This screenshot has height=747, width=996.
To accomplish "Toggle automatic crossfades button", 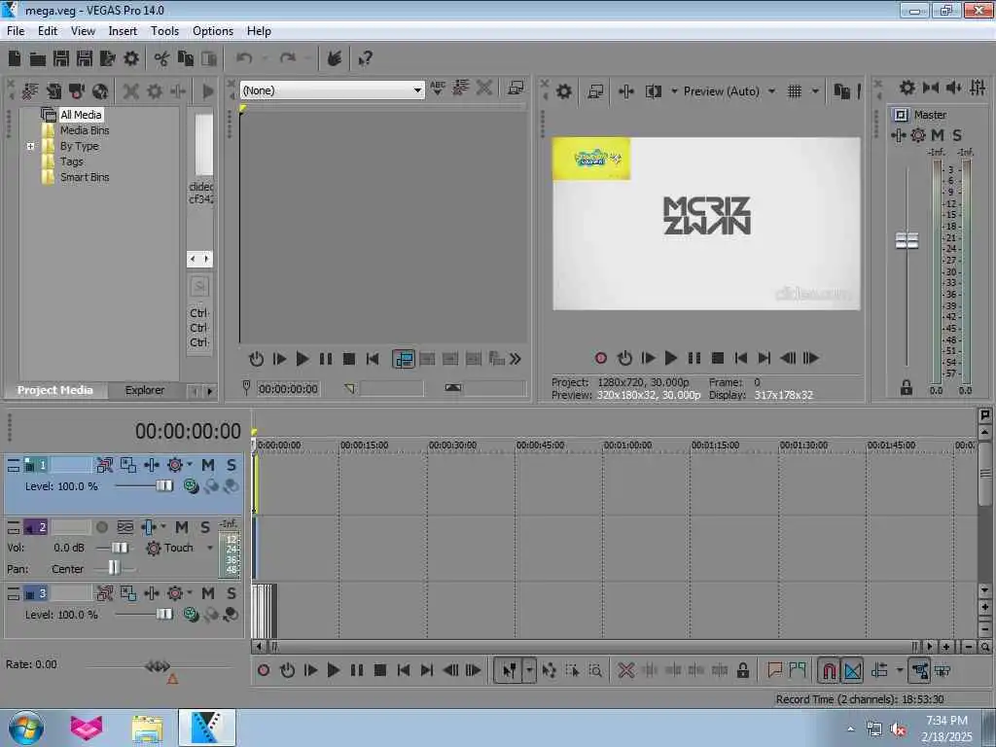I will [x=852, y=670].
